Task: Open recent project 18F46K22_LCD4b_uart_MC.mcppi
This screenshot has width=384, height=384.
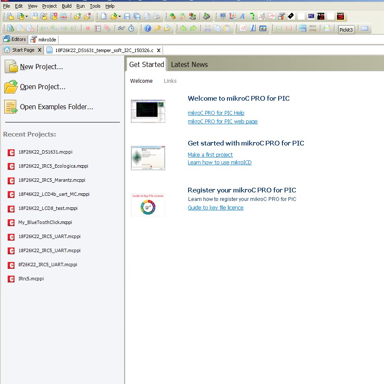Action: pyautogui.click(x=54, y=194)
